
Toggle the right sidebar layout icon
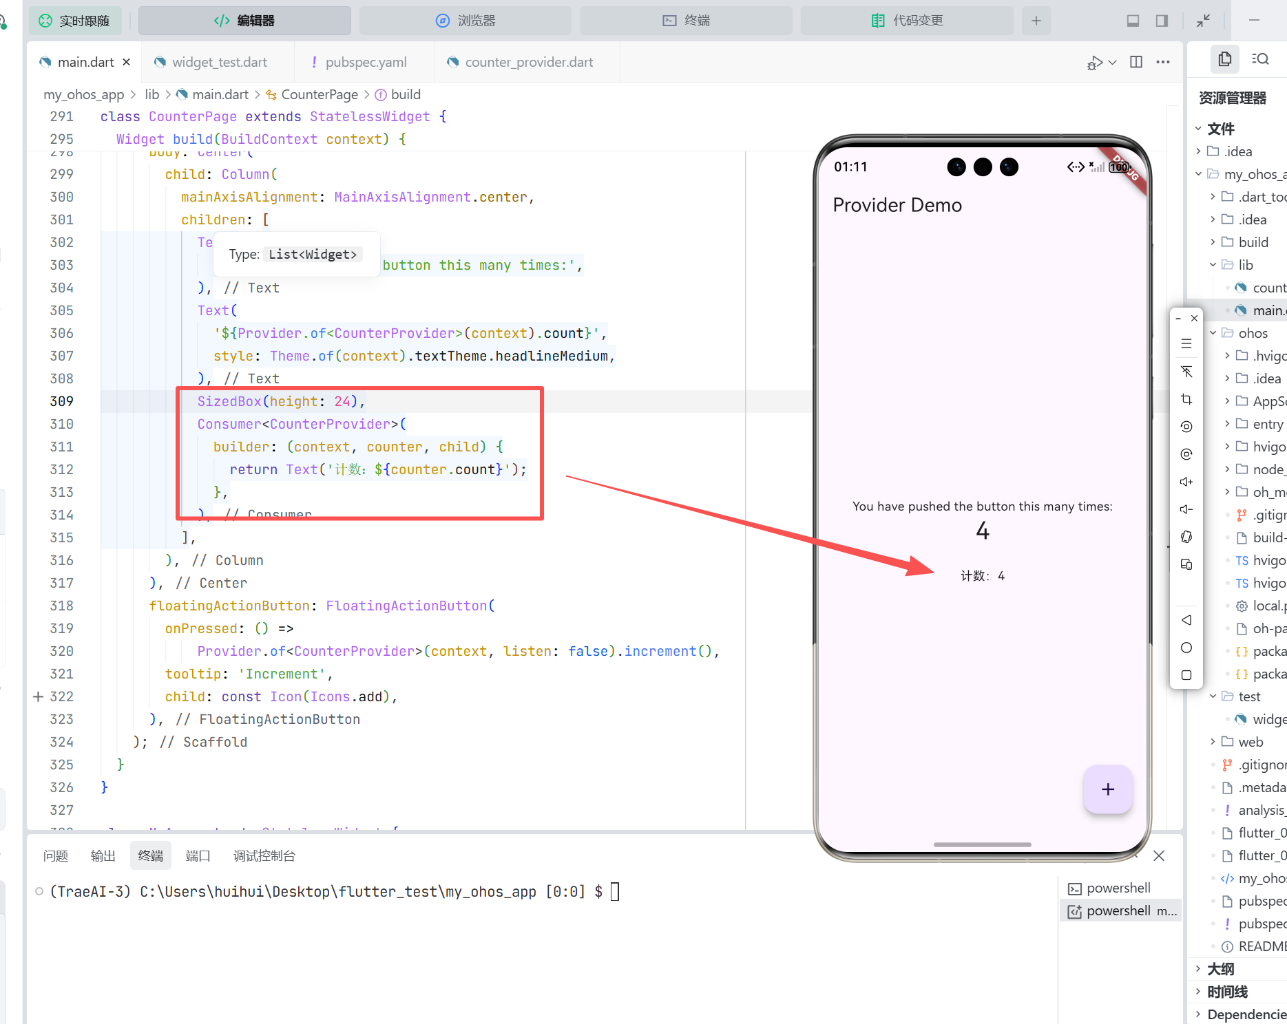pos(1162,21)
